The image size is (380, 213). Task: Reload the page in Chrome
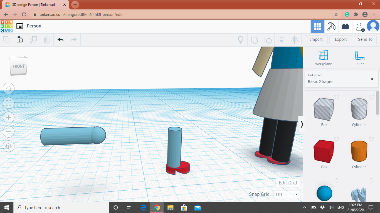[x=24, y=14]
